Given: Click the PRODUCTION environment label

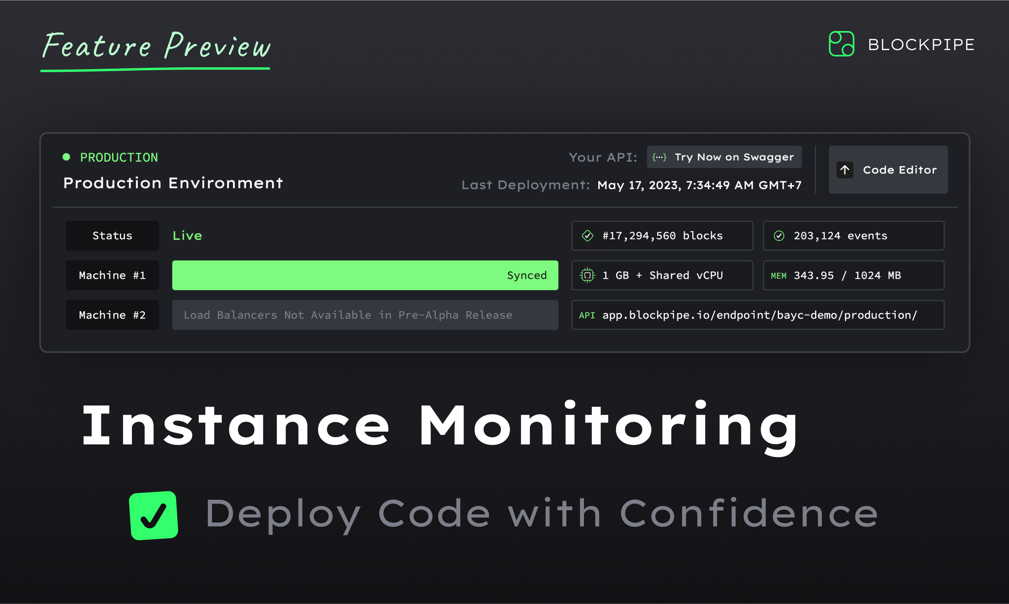Looking at the screenshot, I should click(x=119, y=158).
